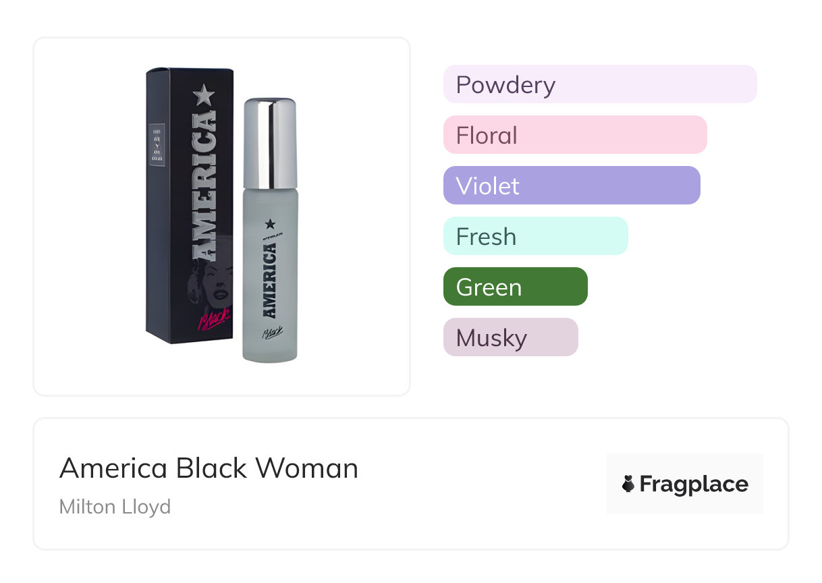Click the silver star on the black box
Viewport: 822px width, 583px height.
204,96
